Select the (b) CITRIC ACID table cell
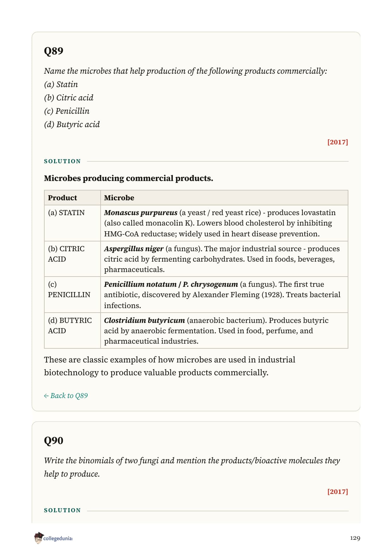This screenshot has width=392, height=555. pyautogui.click(x=72, y=259)
